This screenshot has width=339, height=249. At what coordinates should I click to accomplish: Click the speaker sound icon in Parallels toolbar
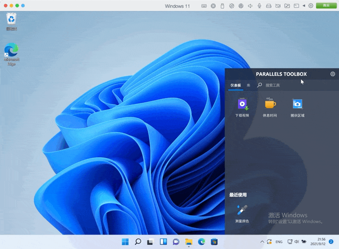pos(250,6)
